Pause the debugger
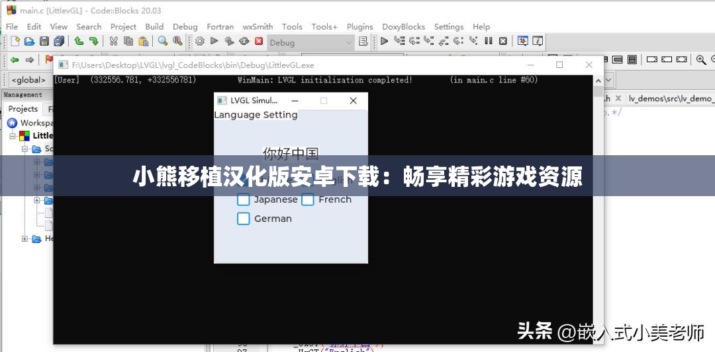Viewport: 715px width, 352px height. 489,42
